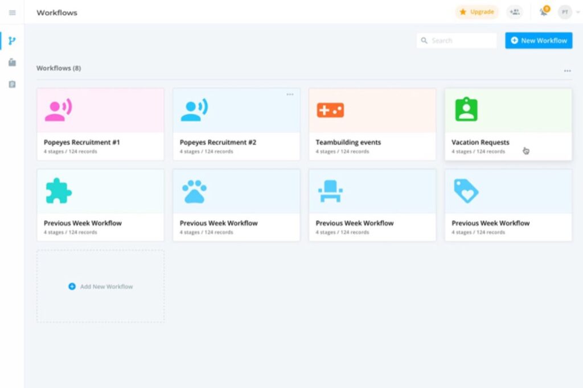Click the blue recruitment speaker icon
Image resolution: width=583 pixels, height=388 pixels.
pyautogui.click(x=194, y=110)
